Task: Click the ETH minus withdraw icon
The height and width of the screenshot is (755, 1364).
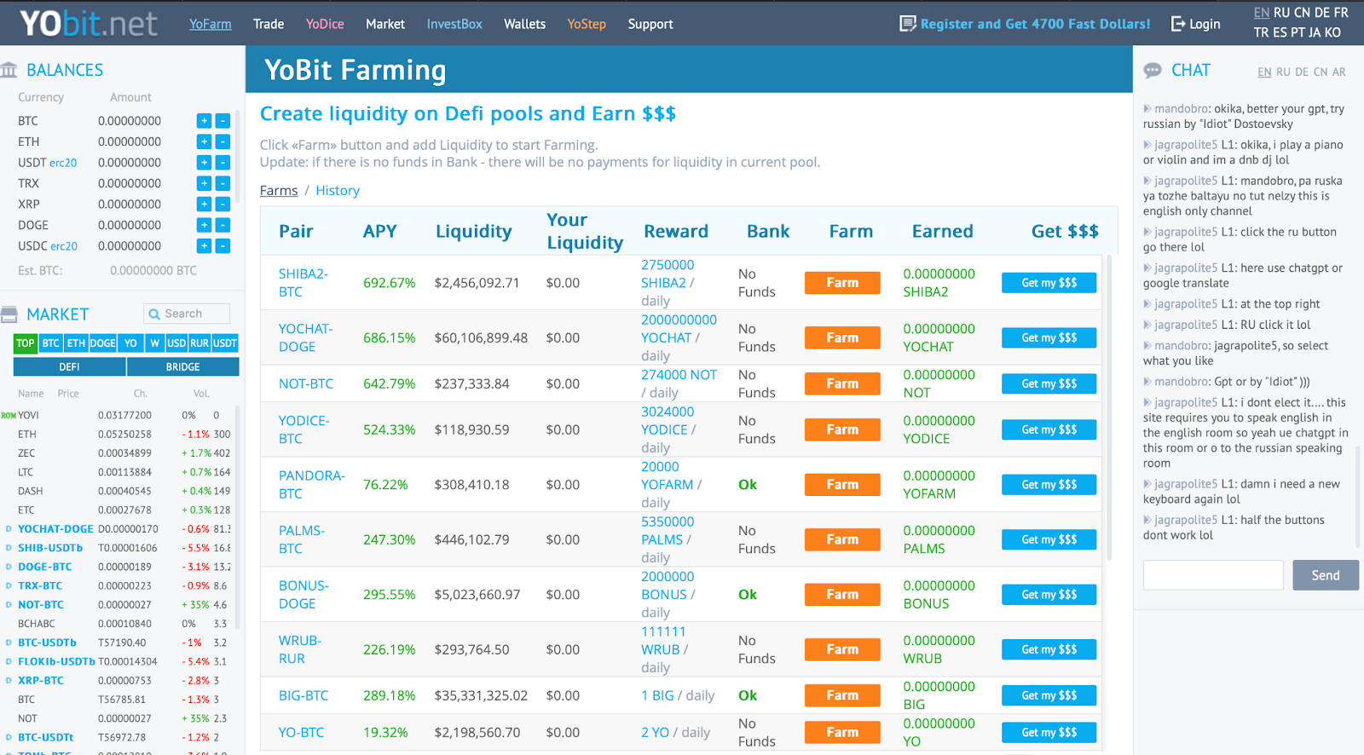Action: click(223, 141)
